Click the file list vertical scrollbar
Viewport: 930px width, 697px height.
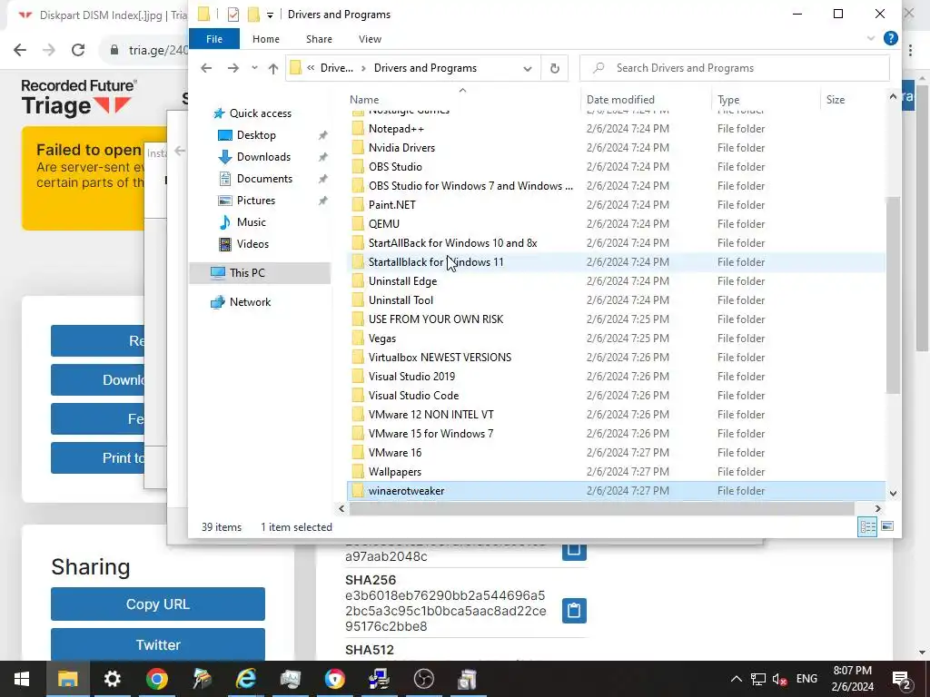click(x=893, y=295)
